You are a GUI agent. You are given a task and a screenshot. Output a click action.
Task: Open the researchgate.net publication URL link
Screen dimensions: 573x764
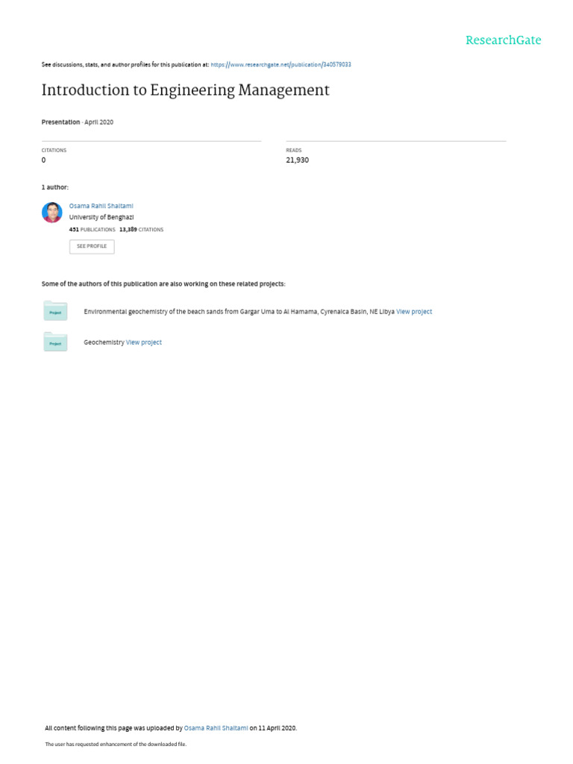(x=281, y=64)
